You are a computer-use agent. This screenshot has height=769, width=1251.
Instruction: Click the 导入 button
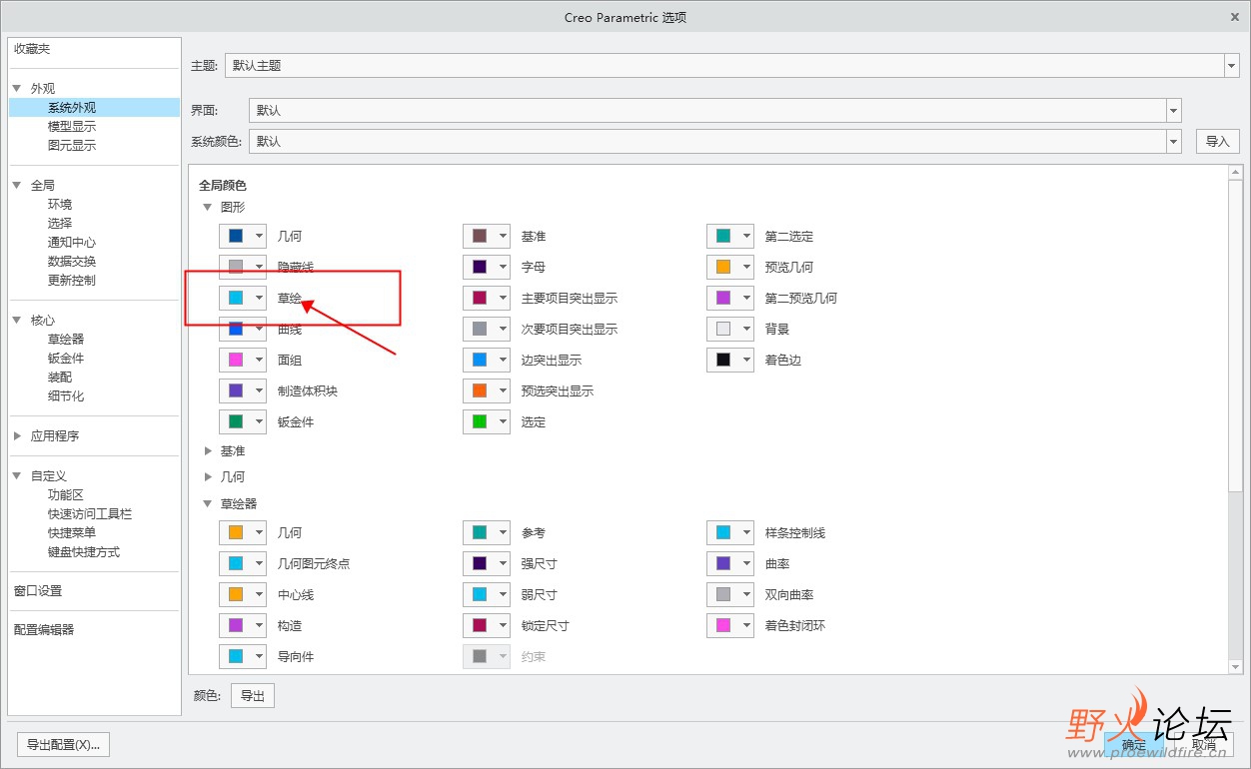click(1218, 141)
